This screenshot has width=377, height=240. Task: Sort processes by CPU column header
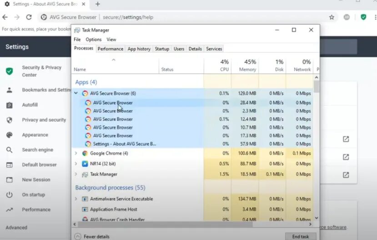tap(217, 65)
